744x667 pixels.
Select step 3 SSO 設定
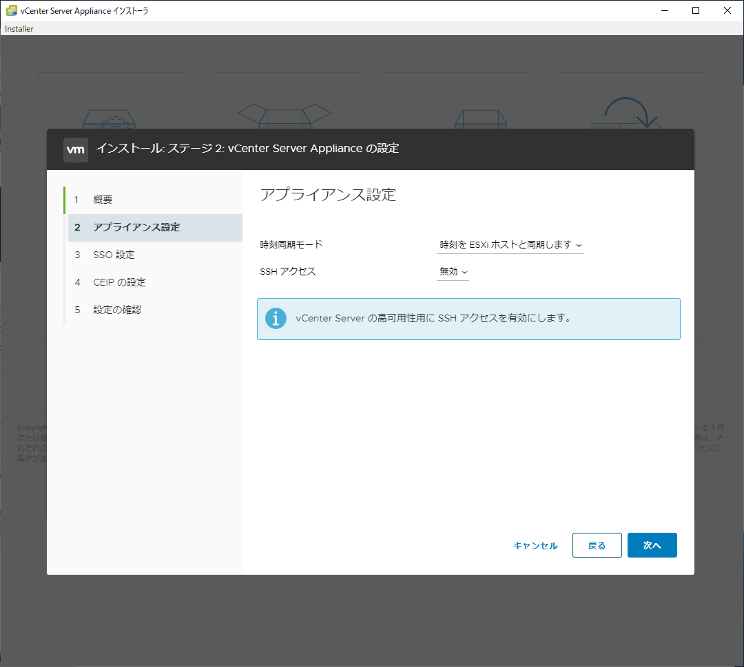click(x=155, y=255)
